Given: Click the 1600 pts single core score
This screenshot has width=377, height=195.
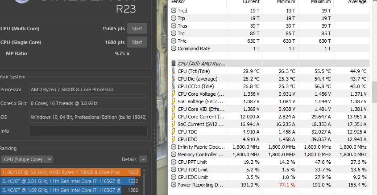Looking at the screenshot, I should click(115, 42).
